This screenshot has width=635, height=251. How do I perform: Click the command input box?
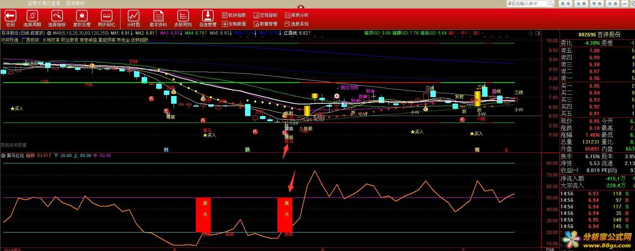(527, 4)
